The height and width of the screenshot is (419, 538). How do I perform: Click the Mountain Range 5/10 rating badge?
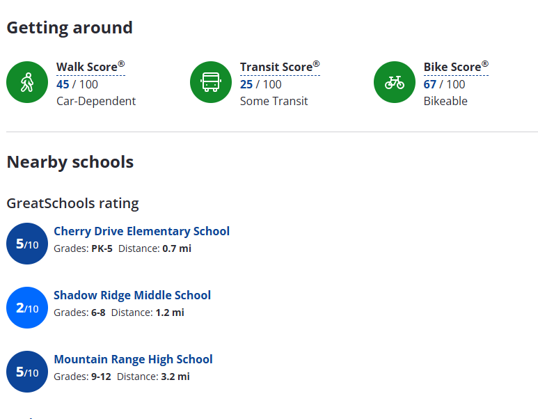[x=27, y=372]
